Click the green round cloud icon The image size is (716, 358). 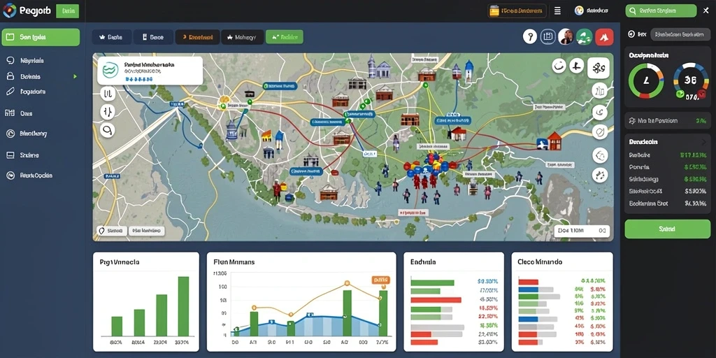584,37
